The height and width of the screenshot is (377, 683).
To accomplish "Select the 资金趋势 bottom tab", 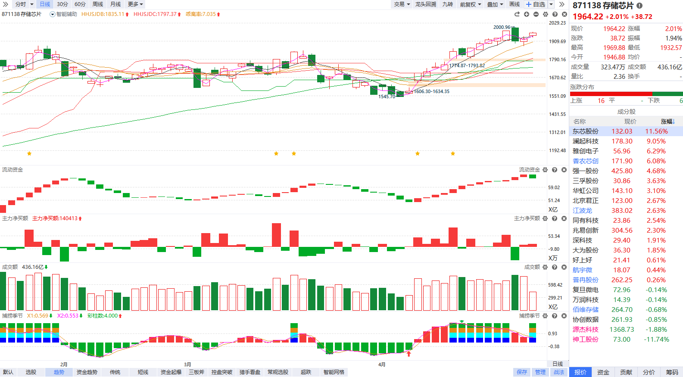I will pyautogui.click(x=87, y=372).
